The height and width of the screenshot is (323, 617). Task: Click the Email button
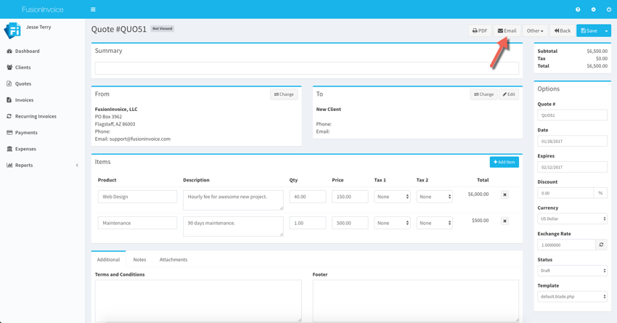507,30
